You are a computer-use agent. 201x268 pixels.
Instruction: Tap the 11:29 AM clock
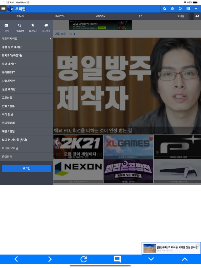pyautogui.click(x=8, y=2)
